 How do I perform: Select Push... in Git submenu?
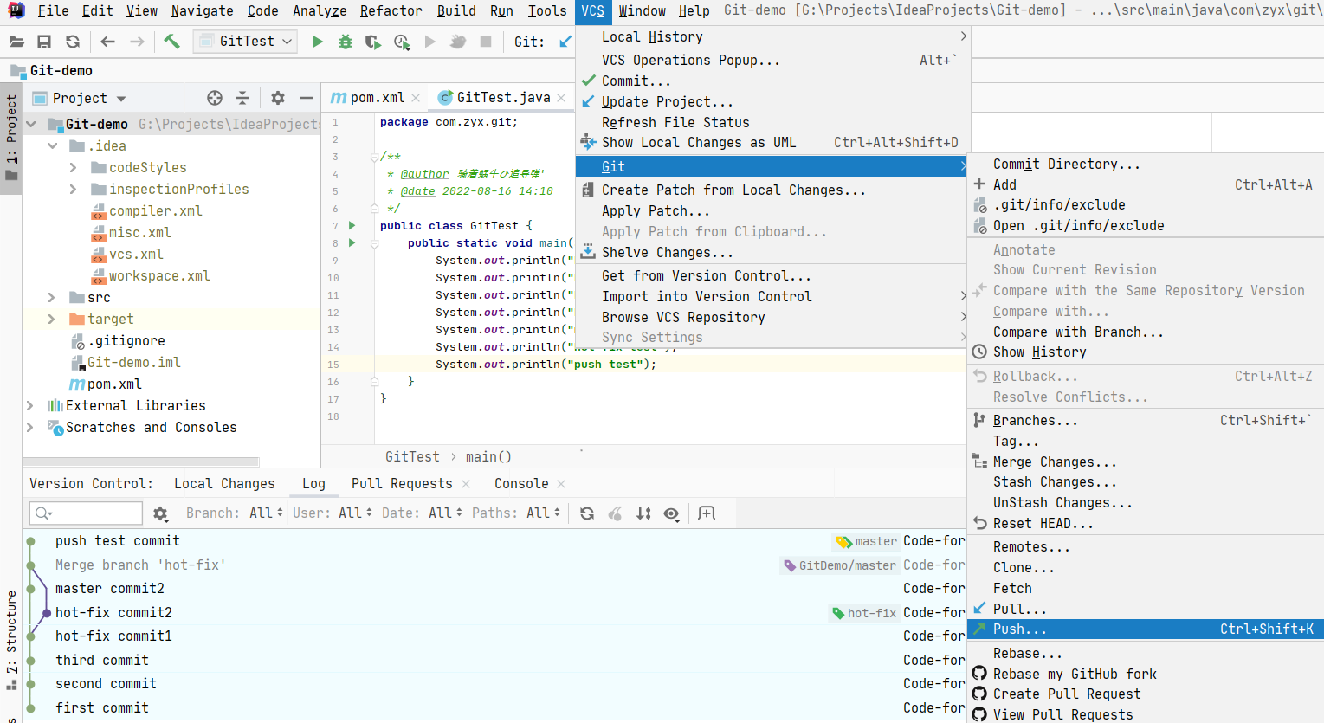coord(1146,629)
